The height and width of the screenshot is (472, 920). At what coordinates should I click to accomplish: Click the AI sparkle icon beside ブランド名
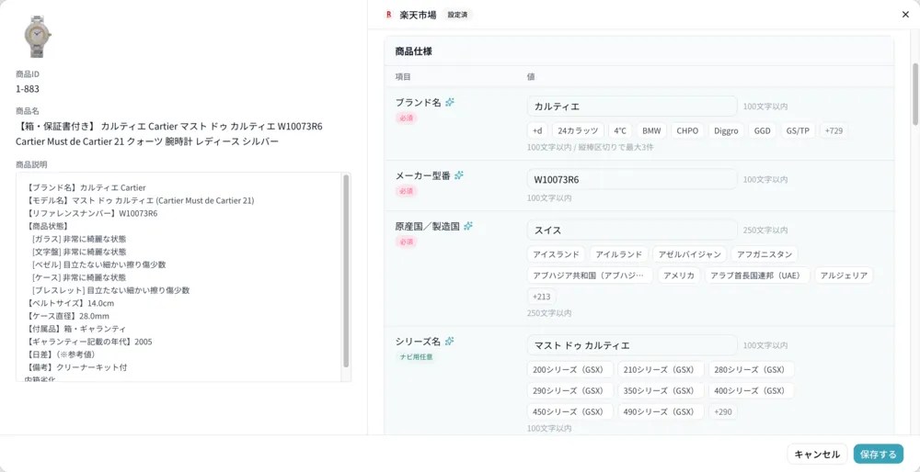(450, 102)
